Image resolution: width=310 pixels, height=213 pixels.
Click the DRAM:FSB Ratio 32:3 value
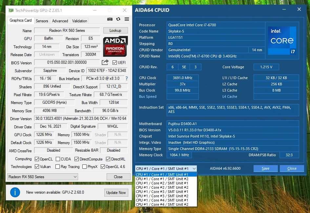tap(289, 155)
